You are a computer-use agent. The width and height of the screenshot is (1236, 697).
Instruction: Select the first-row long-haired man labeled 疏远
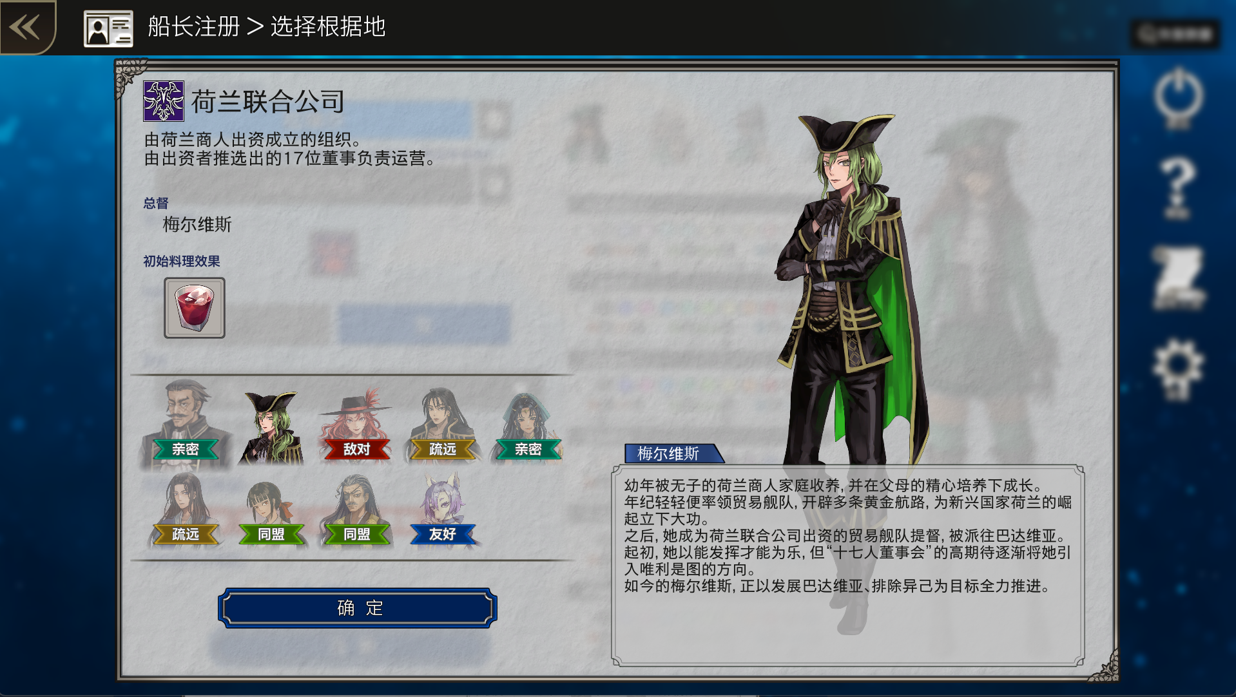coord(442,425)
